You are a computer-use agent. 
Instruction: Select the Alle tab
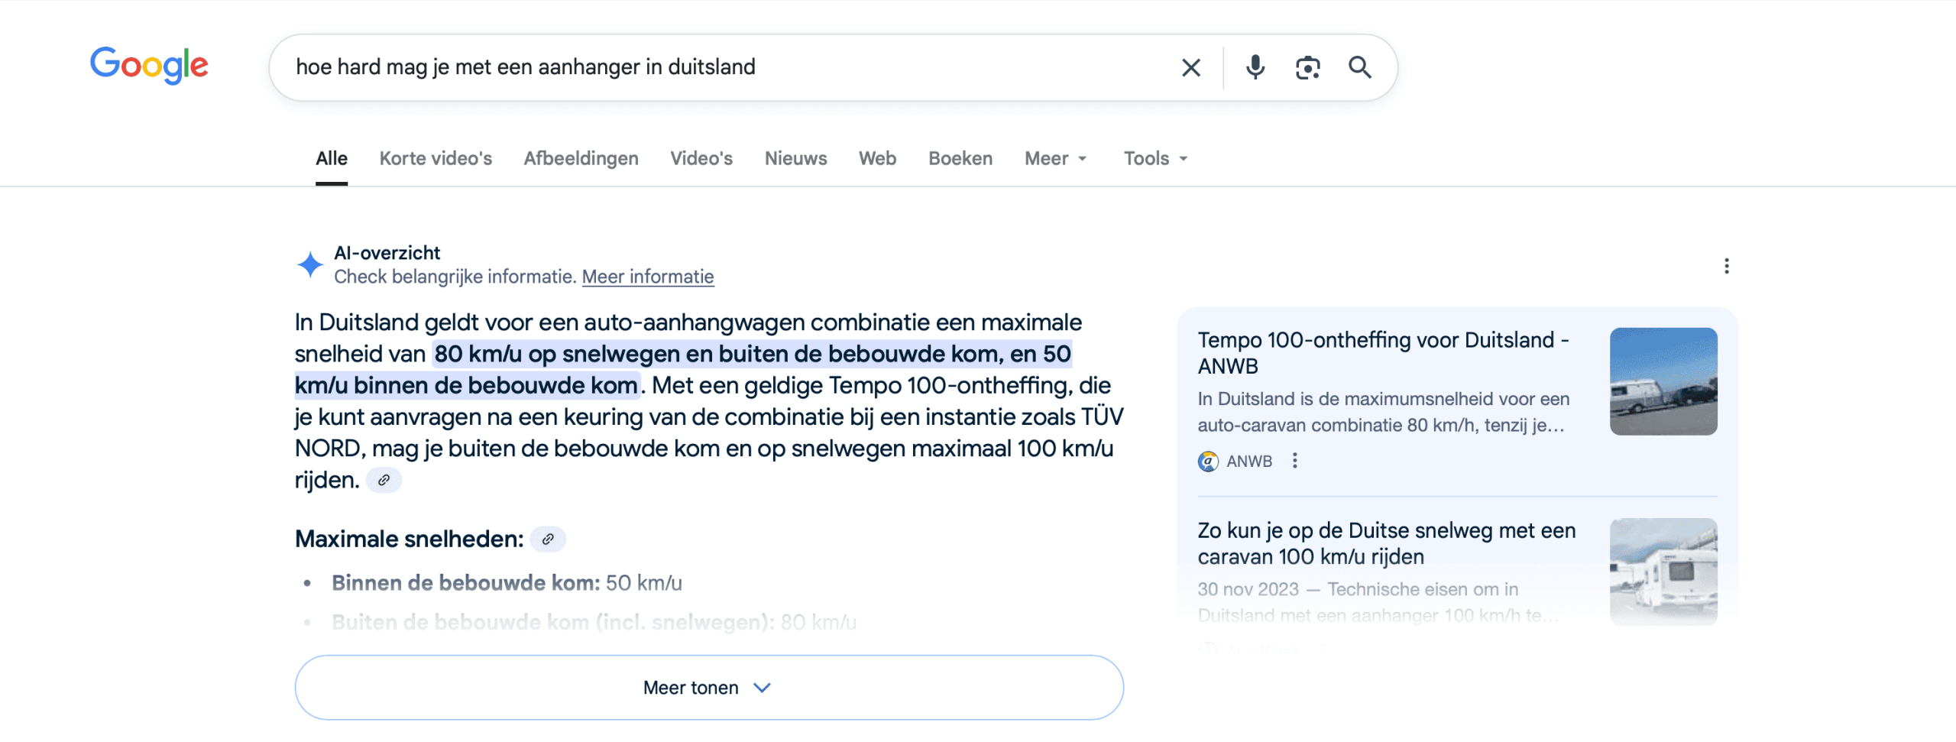click(x=332, y=158)
